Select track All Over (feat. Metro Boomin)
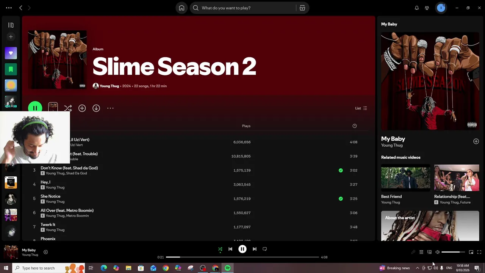The width and height of the screenshot is (485, 273). click(67, 210)
